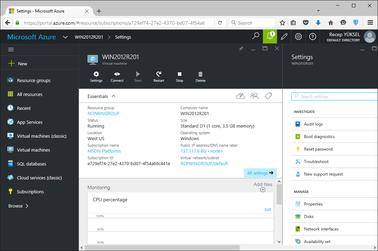Screen dimensions: 378x251
Task: Open portal settings gear in top bar
Action: coord(298,37)
